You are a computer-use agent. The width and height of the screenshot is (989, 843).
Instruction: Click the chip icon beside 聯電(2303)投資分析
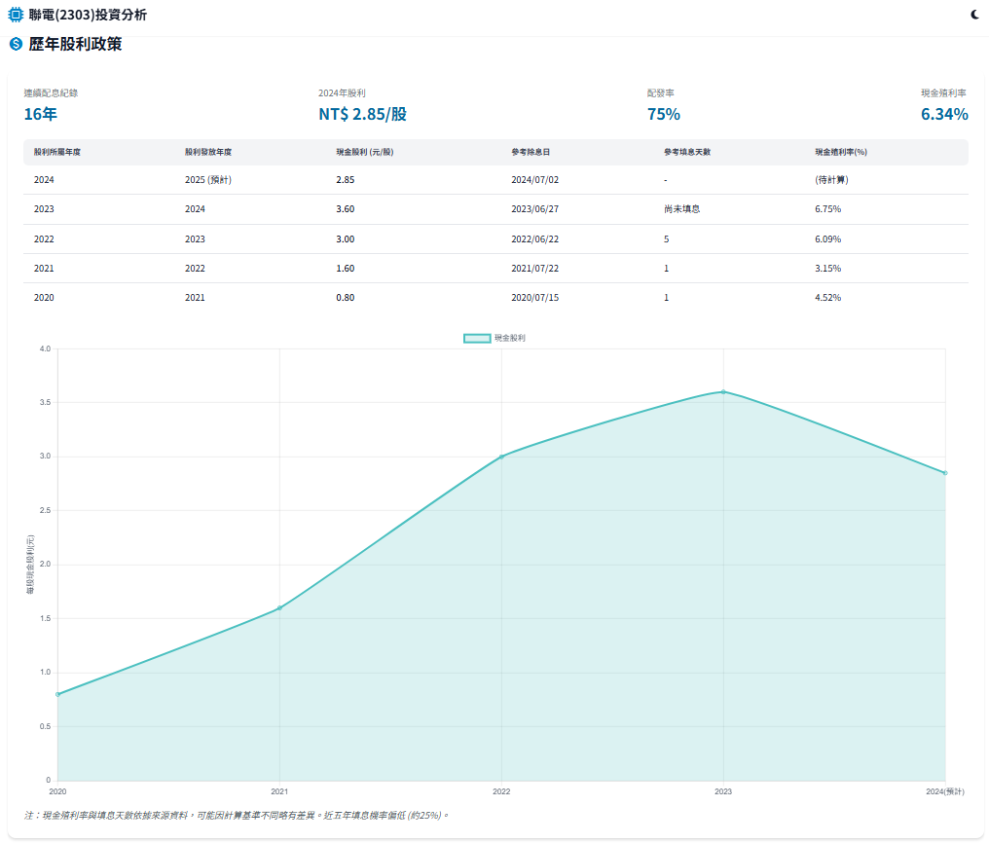(16, 14)
